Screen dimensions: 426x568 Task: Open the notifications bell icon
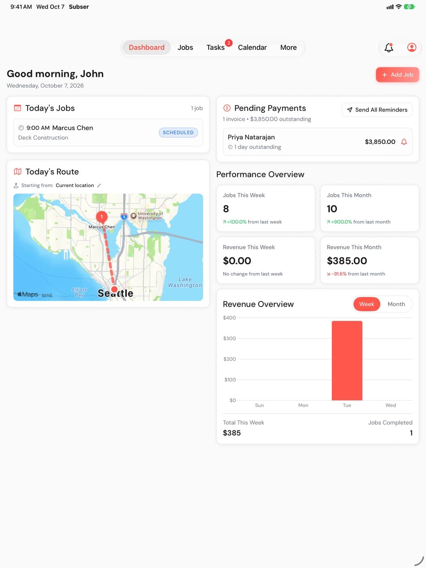point(389,47)
